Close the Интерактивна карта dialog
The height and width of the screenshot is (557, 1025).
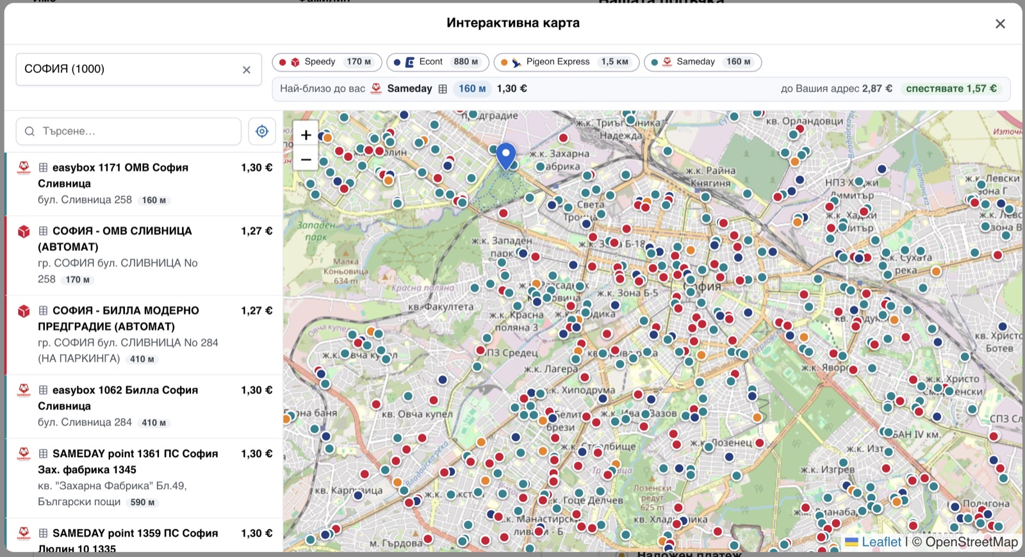[x=1000, y=24]
